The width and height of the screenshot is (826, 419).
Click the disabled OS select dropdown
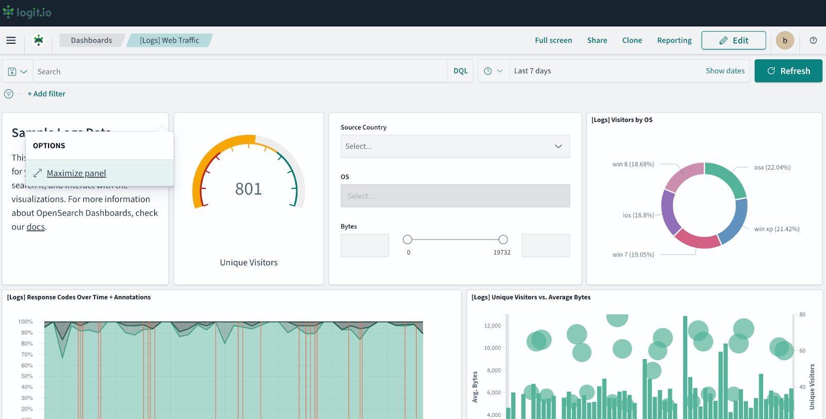[455, 196]
